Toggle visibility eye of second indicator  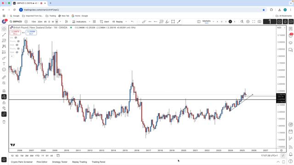[18, 41]
